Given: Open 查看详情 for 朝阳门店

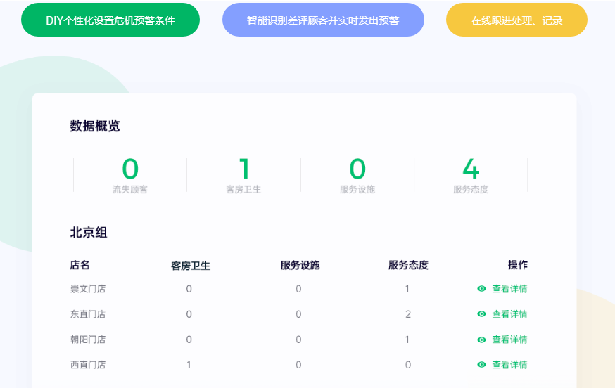Looking at the screenshot, I should pos(509,339).
